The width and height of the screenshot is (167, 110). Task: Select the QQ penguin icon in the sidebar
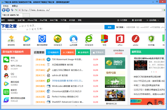[x=6, y=75]
